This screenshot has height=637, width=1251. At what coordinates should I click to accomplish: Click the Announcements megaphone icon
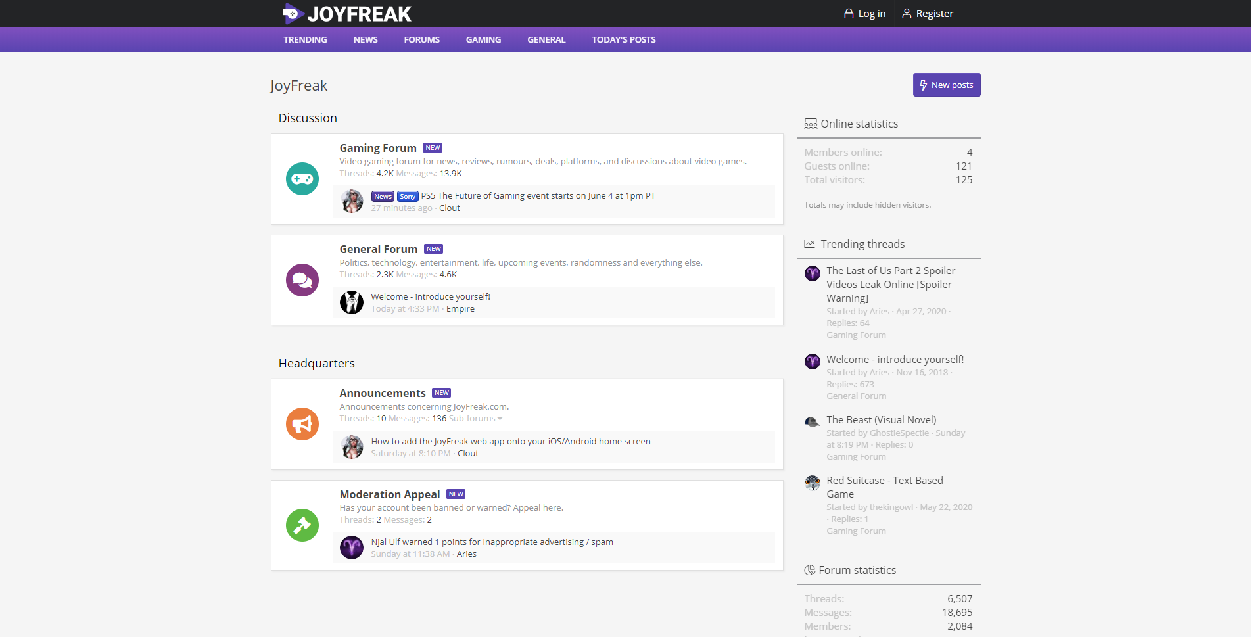pyautogui.click(x=302, y=424)
